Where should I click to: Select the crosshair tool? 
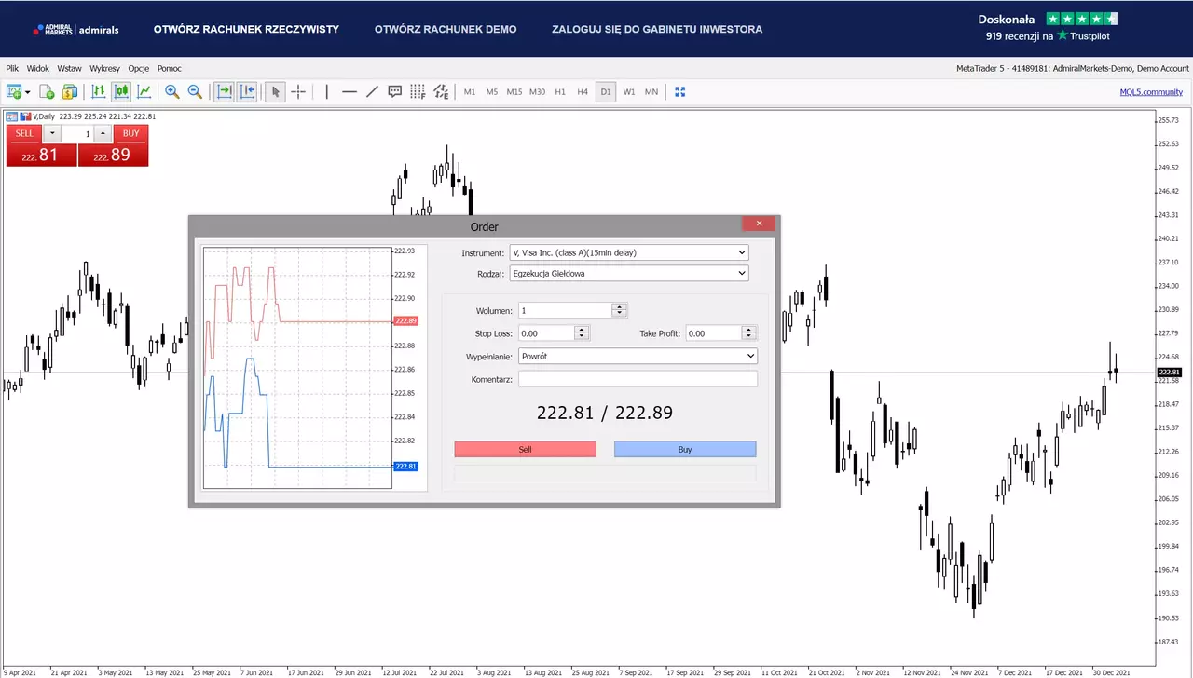coord(298,91)
